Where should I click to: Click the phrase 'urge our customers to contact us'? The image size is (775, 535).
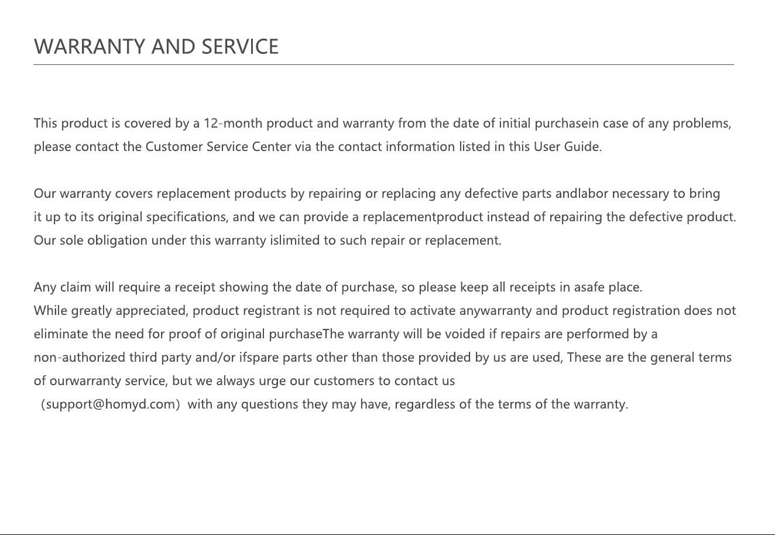(x=360, y=381)
